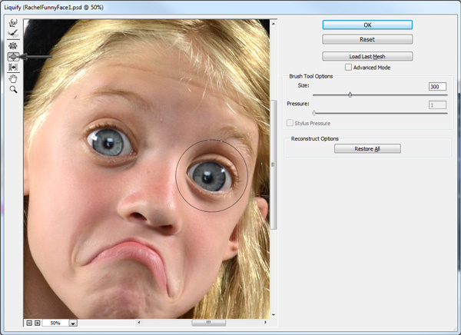This screenshot has width=461, height=335.
Task: Click the zoom percentage field reading 50%
Action: pyautogui.click(x=55, y=323)
